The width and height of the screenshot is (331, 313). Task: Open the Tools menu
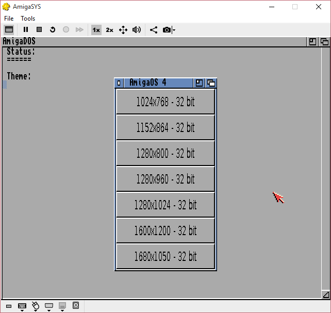pos(28,19)
